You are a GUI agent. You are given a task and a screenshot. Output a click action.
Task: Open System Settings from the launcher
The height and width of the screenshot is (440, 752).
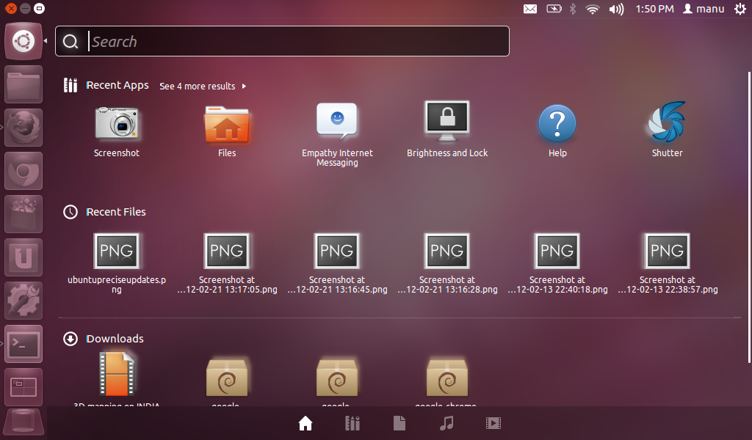23,301
